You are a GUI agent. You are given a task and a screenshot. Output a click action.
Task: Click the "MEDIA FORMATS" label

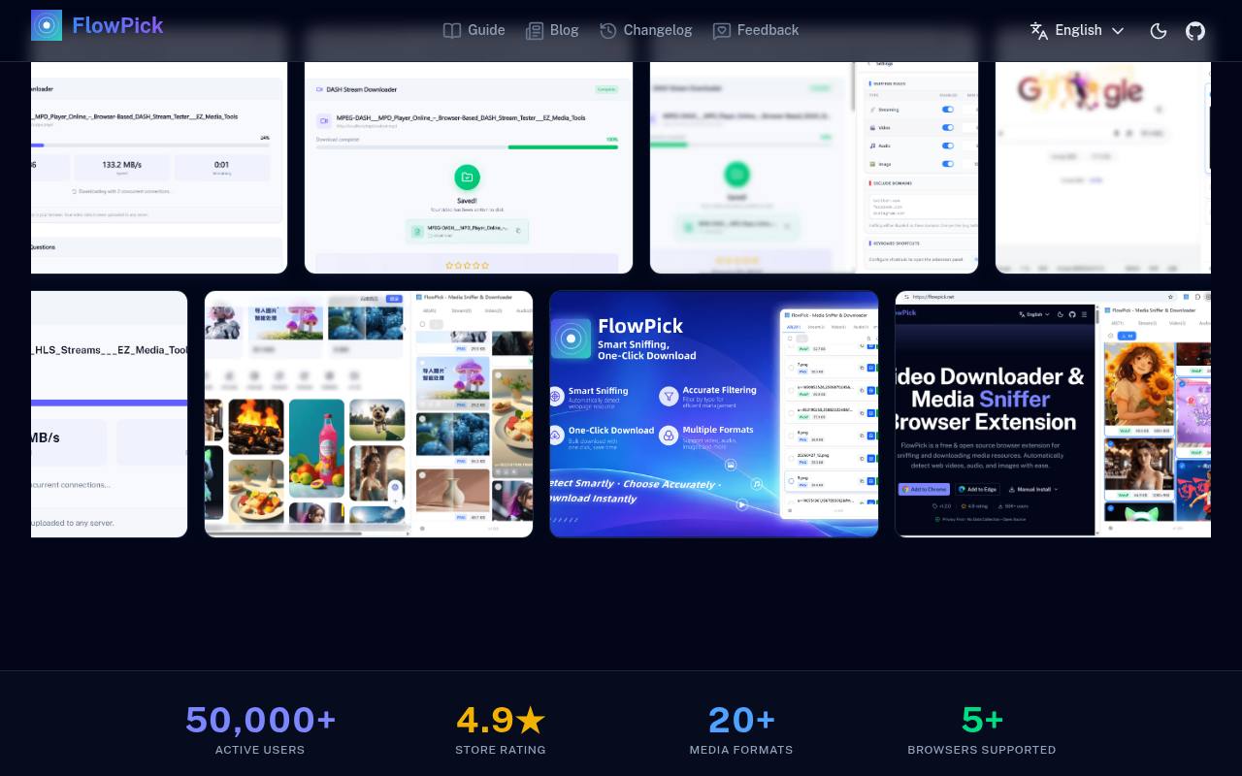(x=741, y=750)
